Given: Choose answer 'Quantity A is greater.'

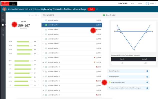Looking at the screenshot, I should pyautogui.click(x=128, y=71).
